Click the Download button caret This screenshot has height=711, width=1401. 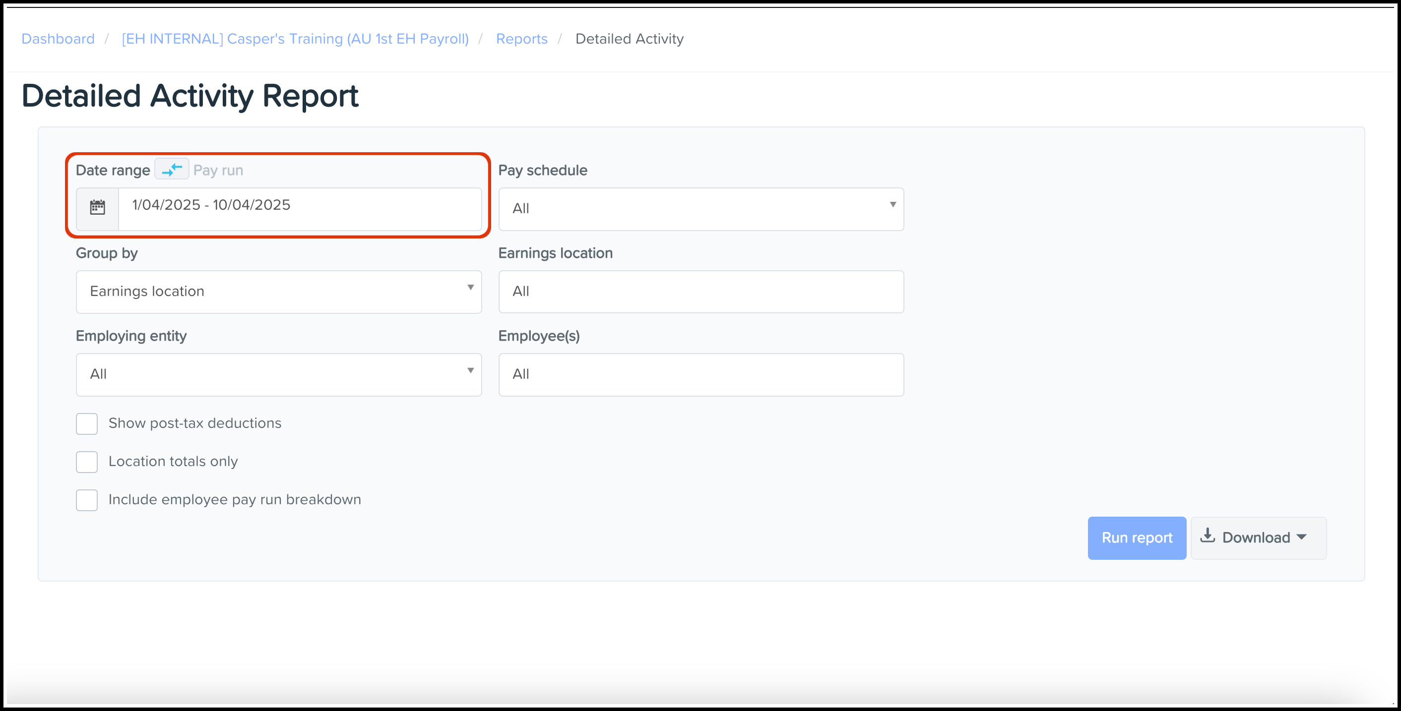click(1301, 537)
